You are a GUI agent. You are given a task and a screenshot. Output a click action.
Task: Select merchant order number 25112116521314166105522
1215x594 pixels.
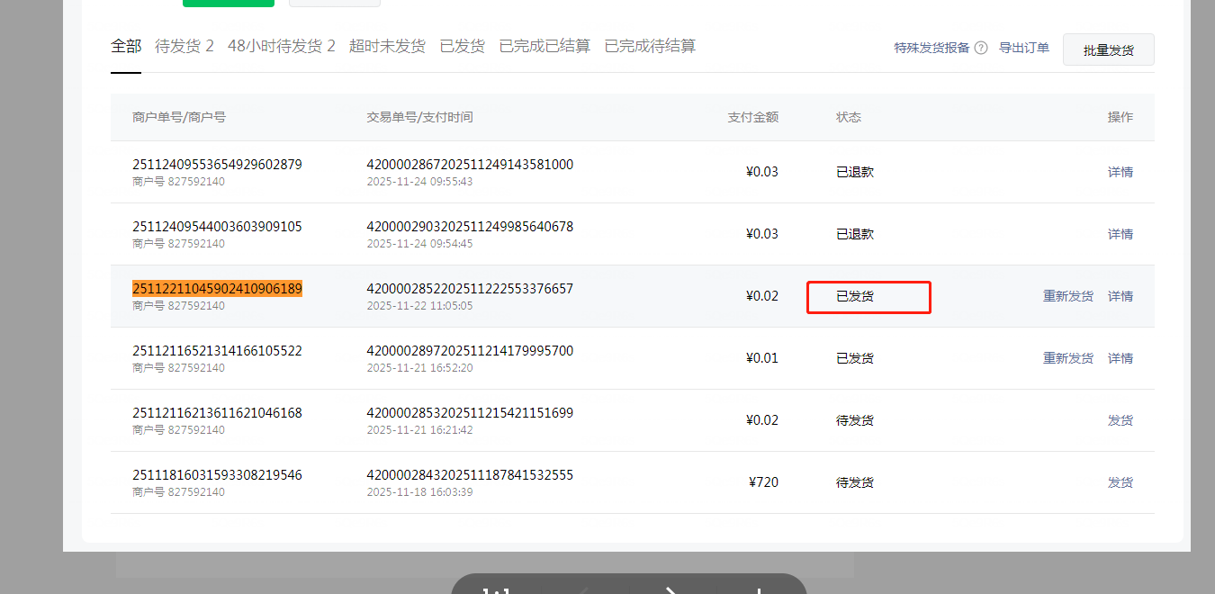[217, 351]
